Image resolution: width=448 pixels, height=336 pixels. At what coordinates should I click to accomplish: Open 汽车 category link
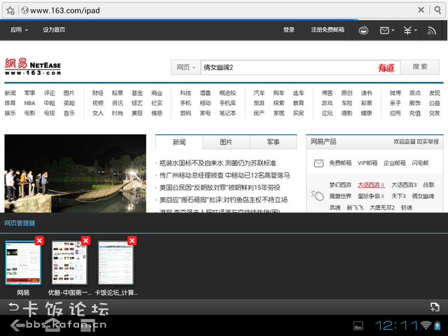coord(259,93)
